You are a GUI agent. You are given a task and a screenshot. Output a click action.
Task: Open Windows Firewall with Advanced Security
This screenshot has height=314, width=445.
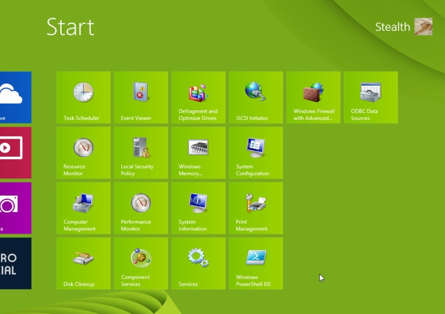point(313,97)
